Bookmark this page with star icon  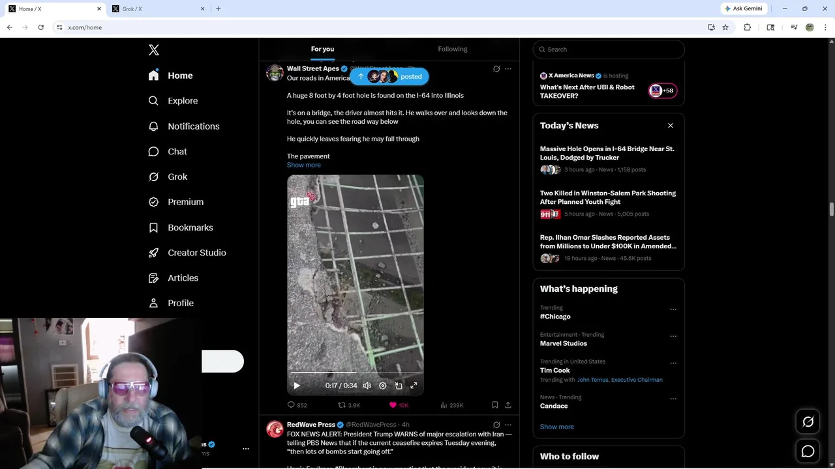coord(725,27)
